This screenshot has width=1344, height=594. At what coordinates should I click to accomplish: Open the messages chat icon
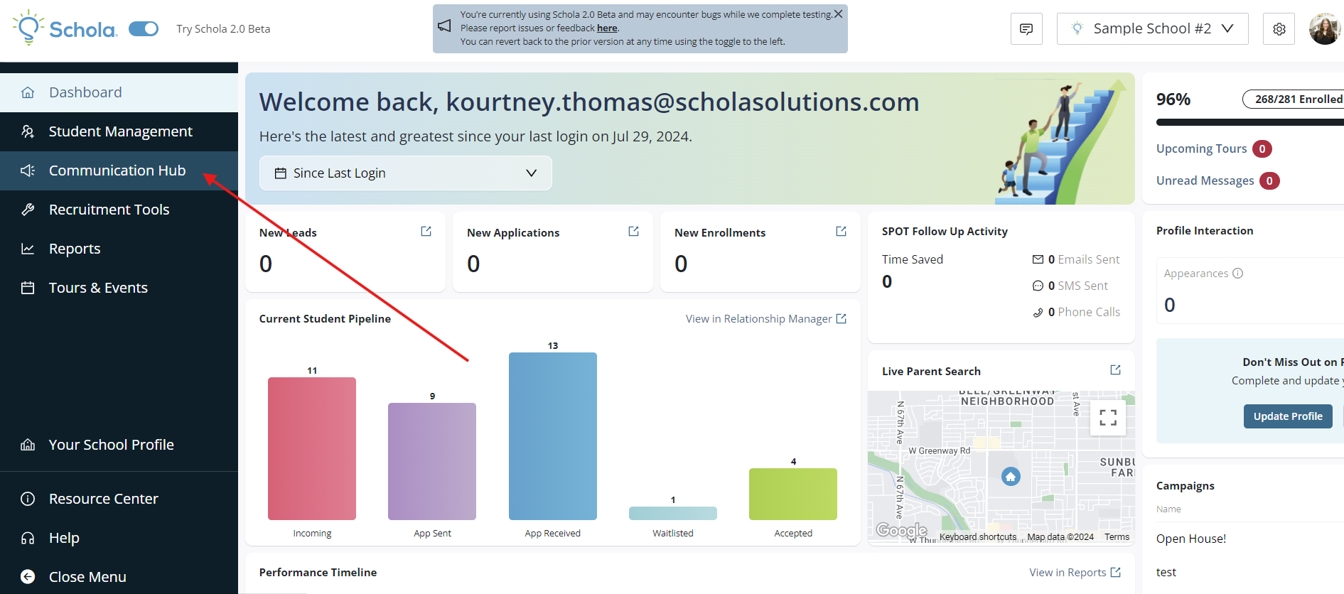[1026, 29]
